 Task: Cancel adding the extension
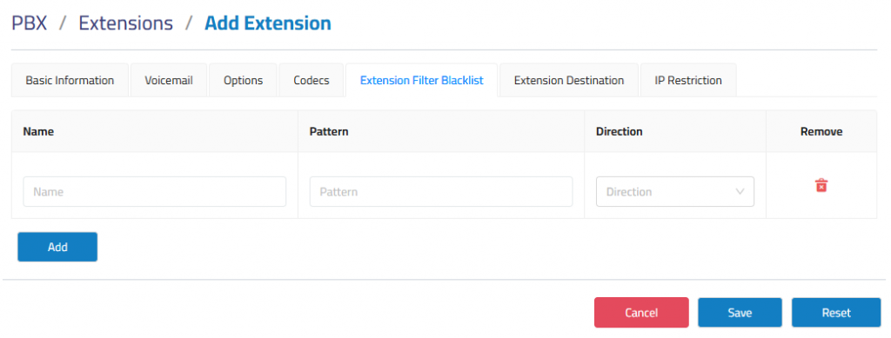[641, 313]
